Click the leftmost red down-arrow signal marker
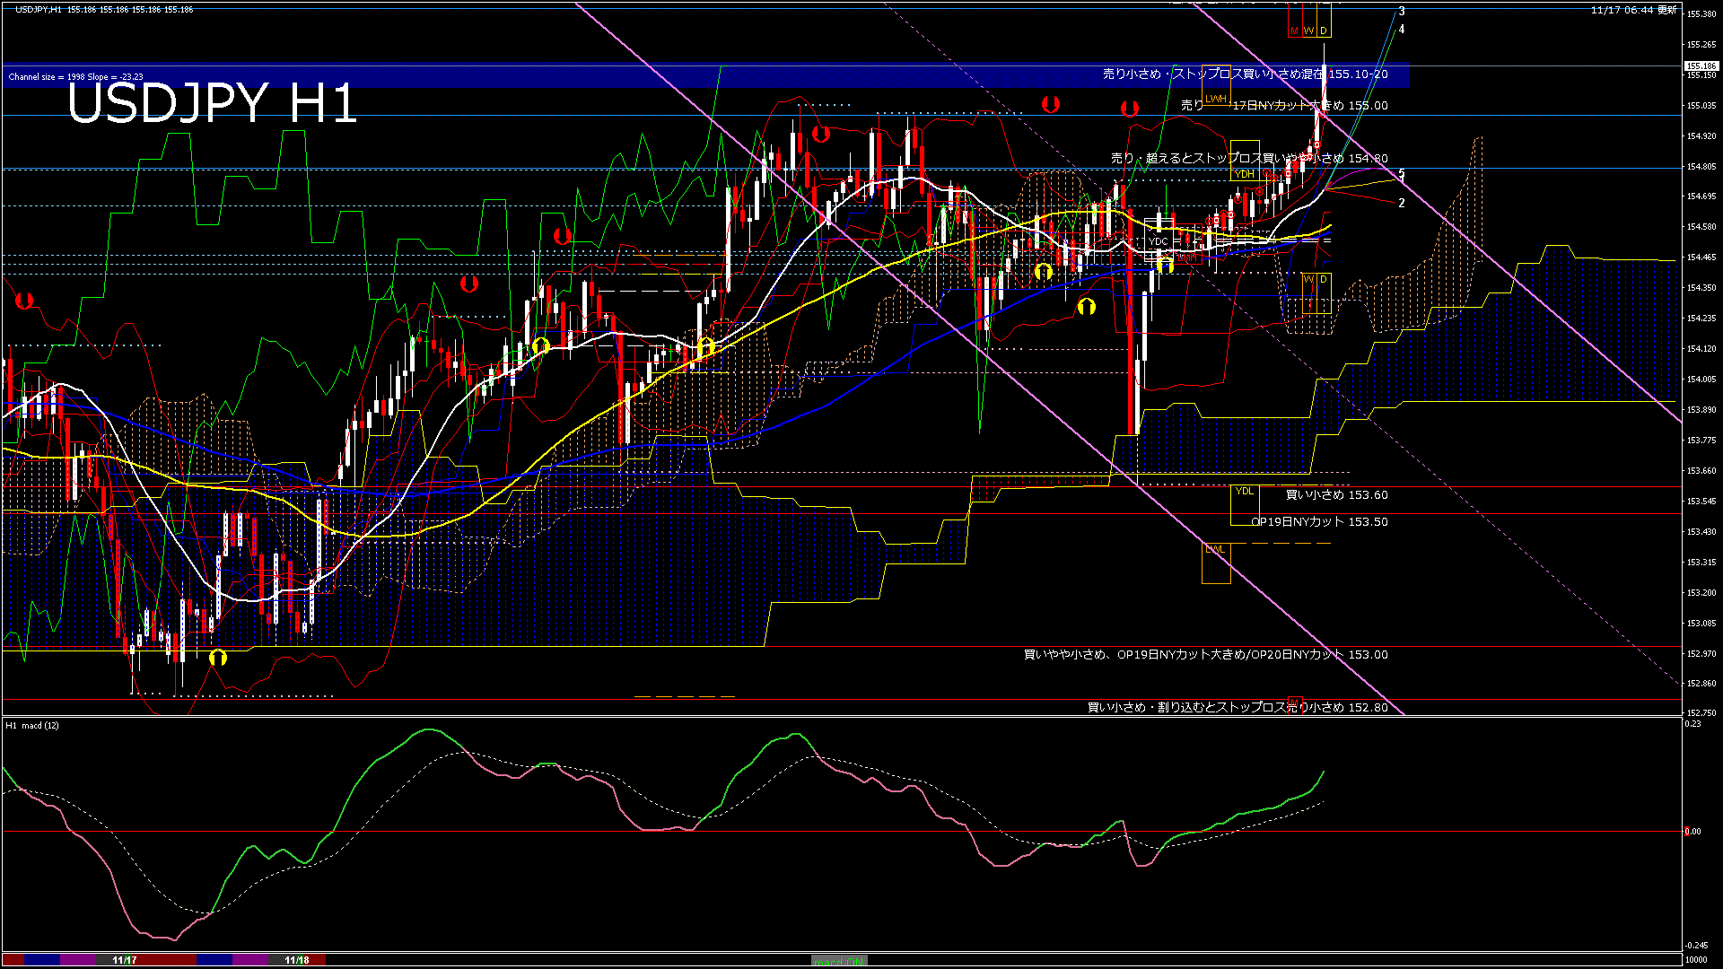 (24, 301)
